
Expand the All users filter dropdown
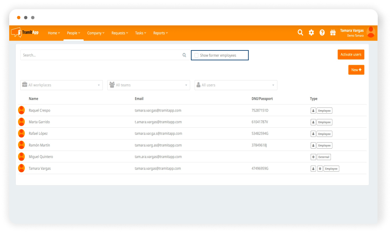(x=236, y=85)
